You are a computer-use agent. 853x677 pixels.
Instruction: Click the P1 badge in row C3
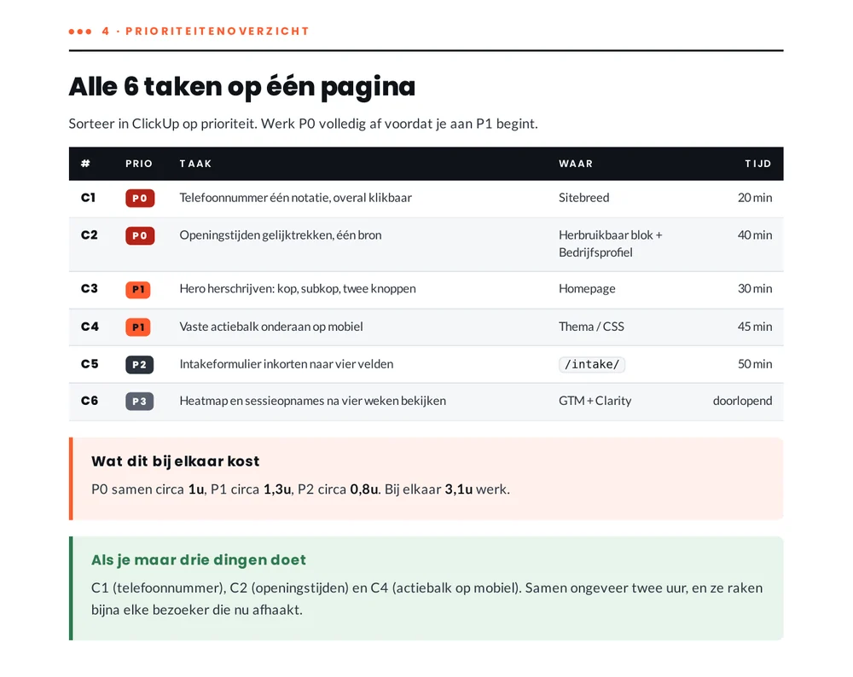tap(137, 289)
